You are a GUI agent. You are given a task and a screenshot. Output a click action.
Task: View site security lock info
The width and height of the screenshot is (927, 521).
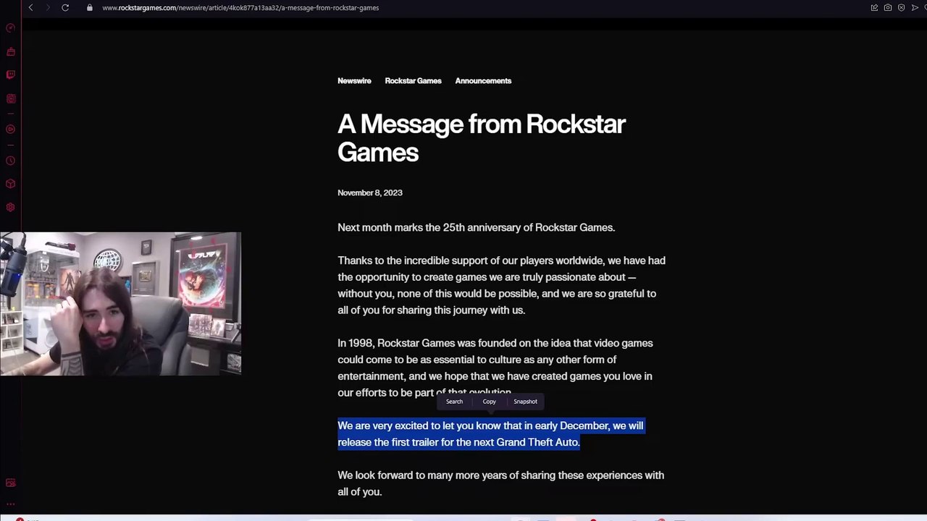(89, 7)
